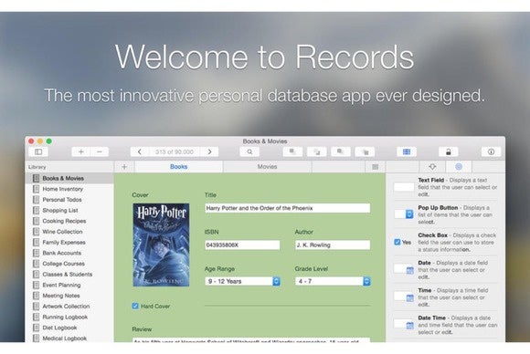Image resolution: width=530 pixels, height=354 pixels.
Task: Click the Harry Potter cover image
Action: [161, 245]
